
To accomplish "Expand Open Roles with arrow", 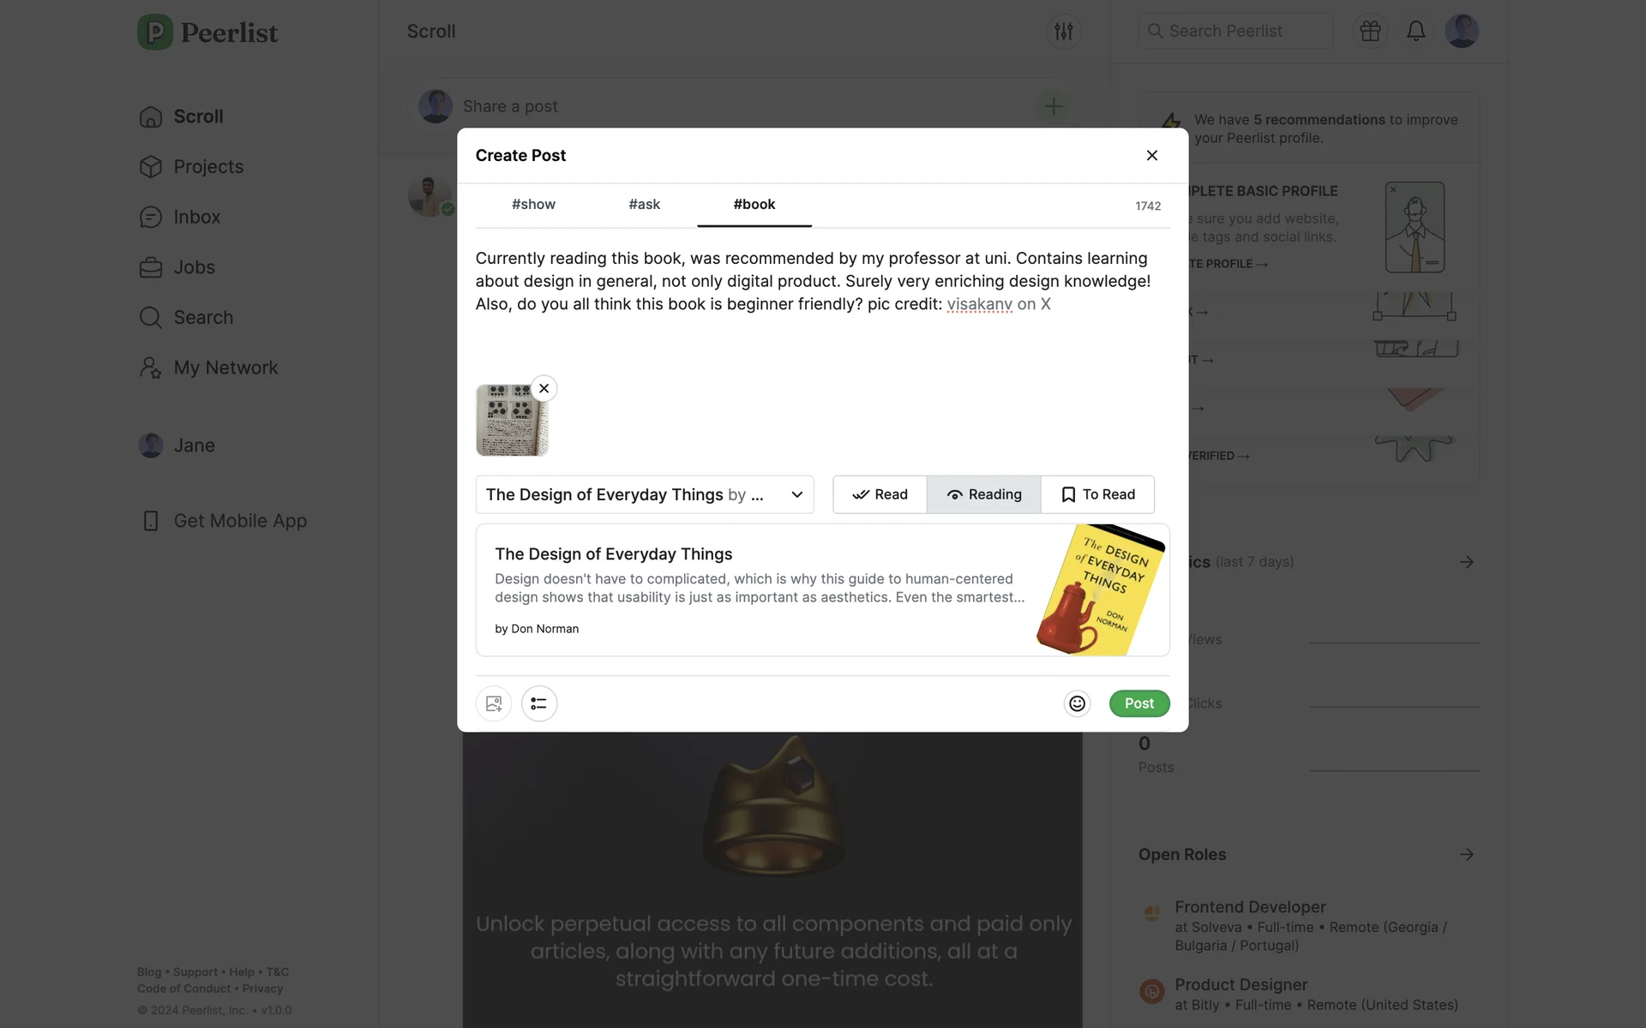I will click(1466, 854).
